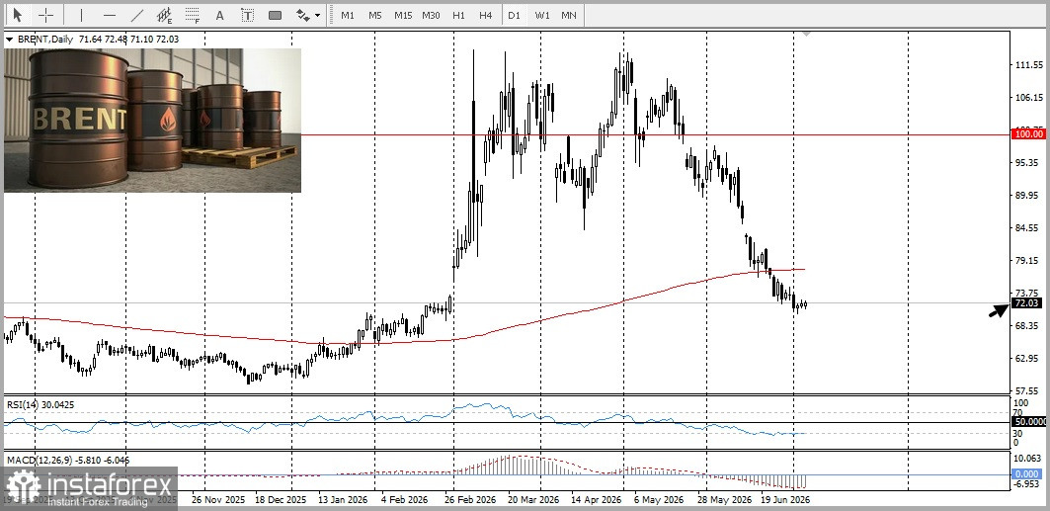Click the red 100.00 price level label
Image resolution: width=1050 pixels, height=511 pixels.
click(1028, 134)
